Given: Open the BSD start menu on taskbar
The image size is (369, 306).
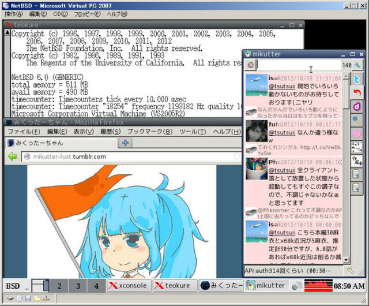Looking at the screenshot, I should (x=13, y=285).
